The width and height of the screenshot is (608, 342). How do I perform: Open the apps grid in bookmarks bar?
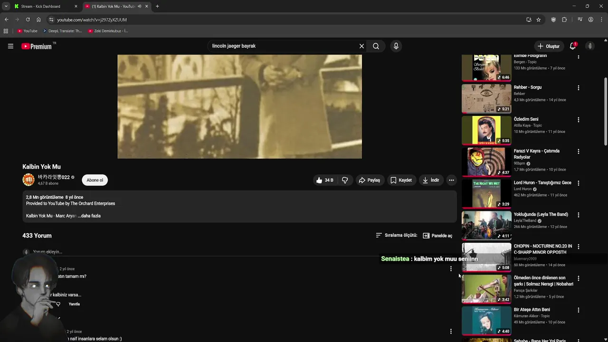(6, 31)
